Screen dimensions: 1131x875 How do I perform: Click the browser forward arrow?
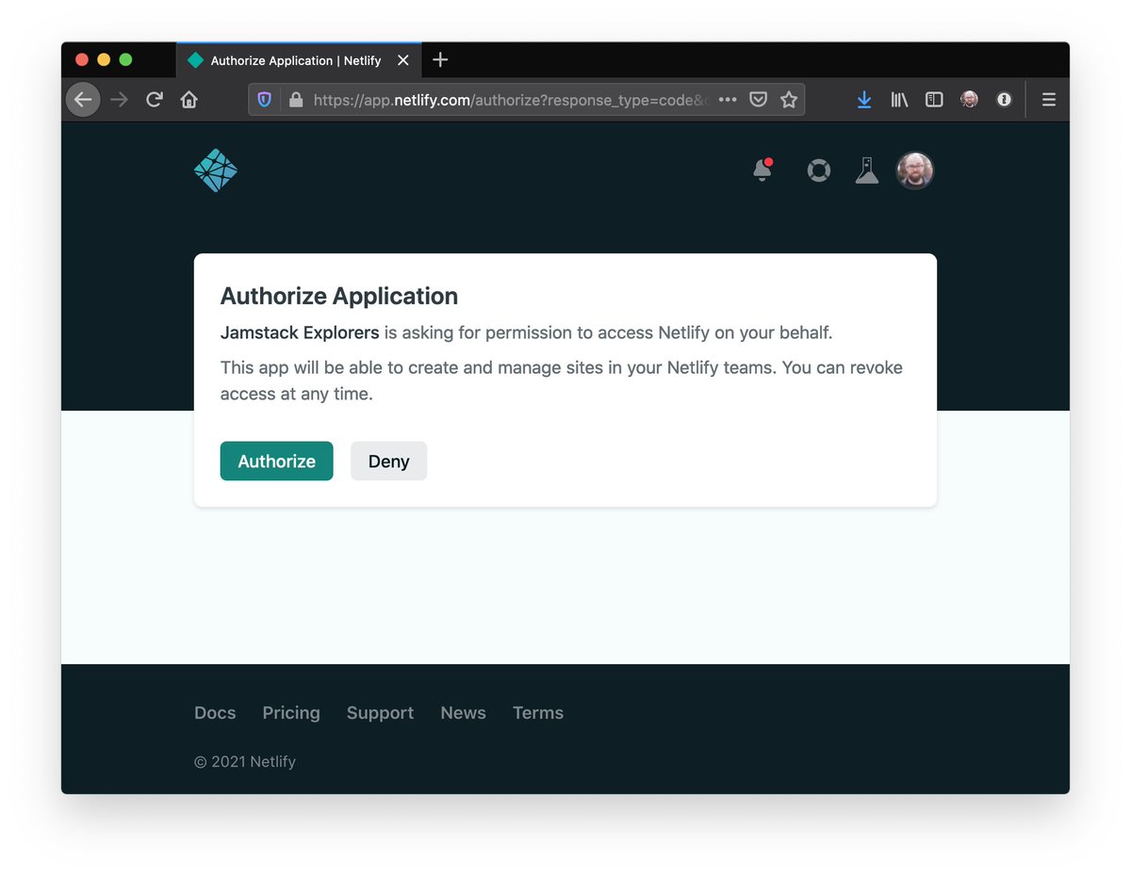119,99
